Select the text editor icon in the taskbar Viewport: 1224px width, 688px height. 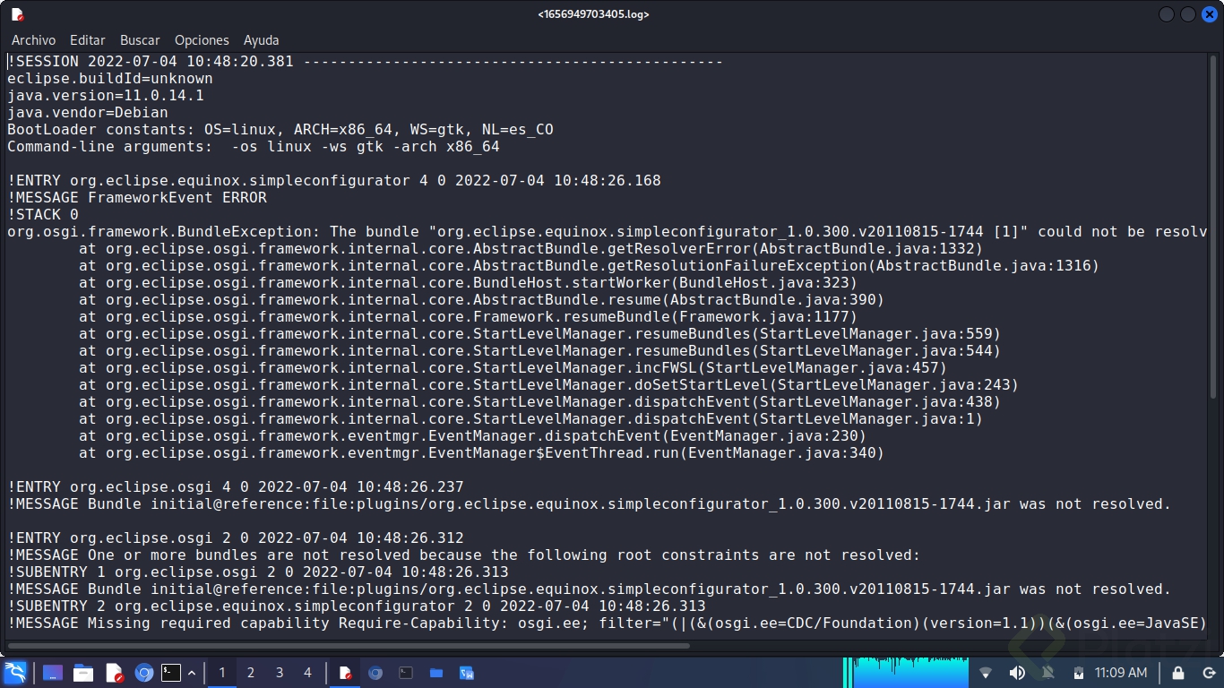[116, 673]
